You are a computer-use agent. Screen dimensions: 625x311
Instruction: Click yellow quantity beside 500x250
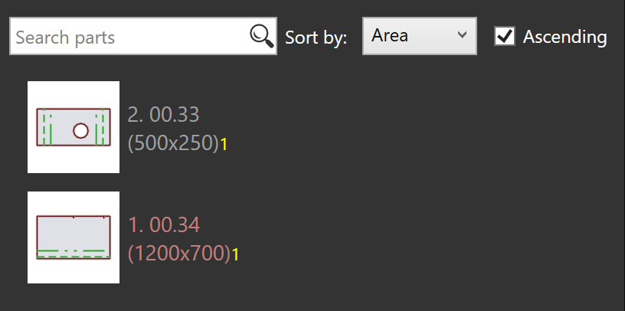point(224,145)
